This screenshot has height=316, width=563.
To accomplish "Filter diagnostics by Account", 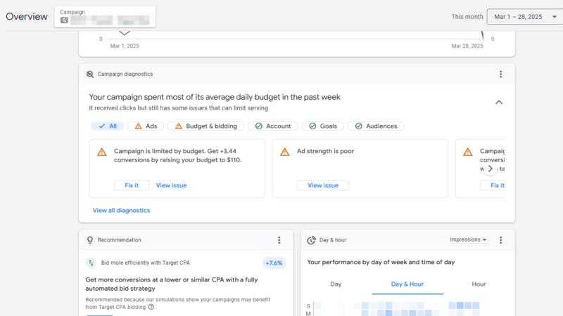I will point(273,126).
